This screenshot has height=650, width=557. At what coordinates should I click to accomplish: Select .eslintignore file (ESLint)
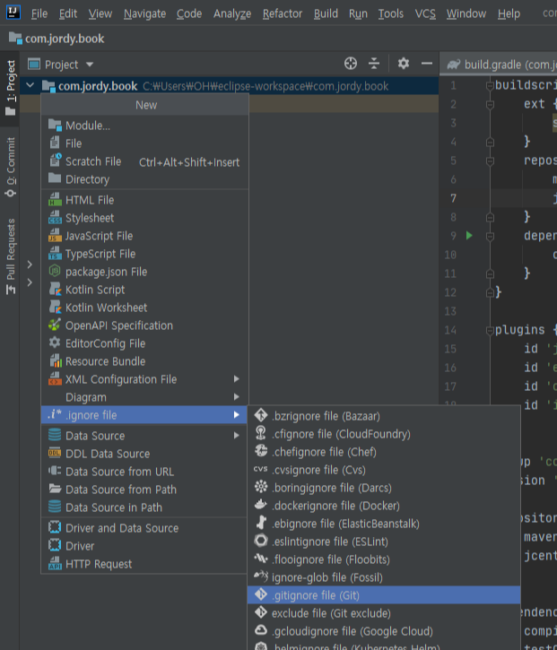point(384,542)
